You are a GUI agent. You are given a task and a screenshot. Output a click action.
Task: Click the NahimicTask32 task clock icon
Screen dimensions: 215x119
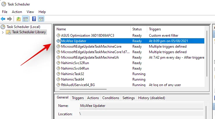[58, 74]
